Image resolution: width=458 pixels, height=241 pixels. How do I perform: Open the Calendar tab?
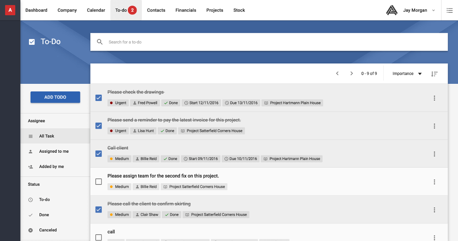(96, 10)
